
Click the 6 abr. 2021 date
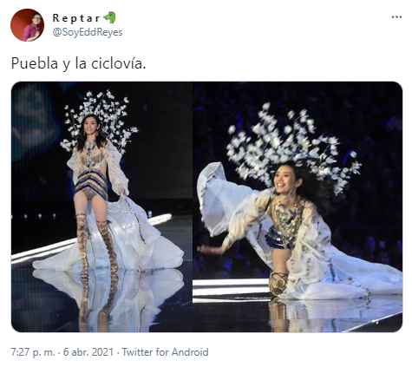point(88,352)
